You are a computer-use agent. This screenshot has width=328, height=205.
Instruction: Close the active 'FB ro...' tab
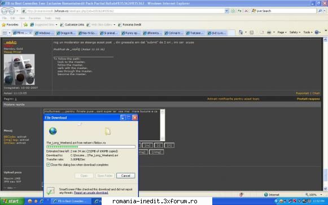point(30,33)
